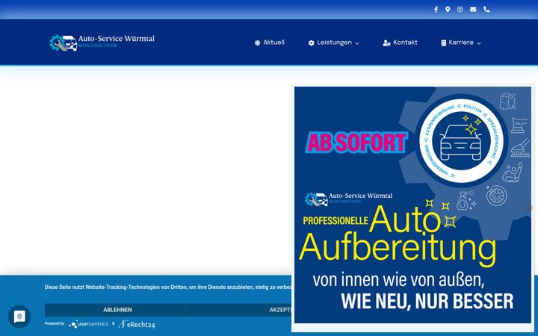The image size is (538, 336).
Task: Click the Karriere document icon
Action: click(443, 43)
